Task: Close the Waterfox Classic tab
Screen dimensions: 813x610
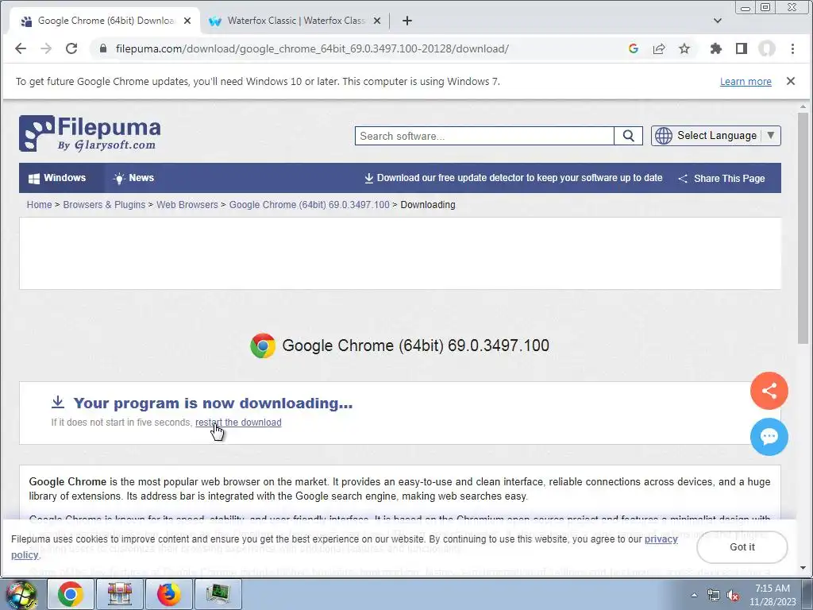Action: click(x=377, y=21)
